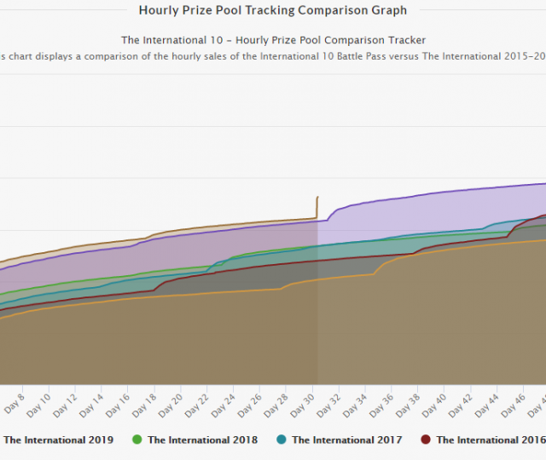Click the brown line's vertical spike at its end
The height and width of the screenshot is (460, 546).
click(317, 207)
